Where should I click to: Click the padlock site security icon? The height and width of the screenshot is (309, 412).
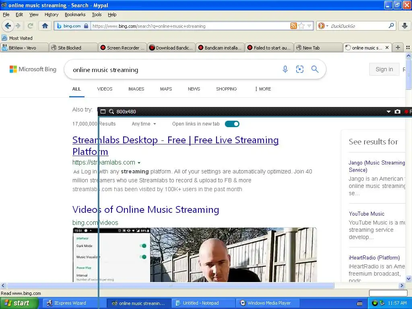tap(86, 26)
